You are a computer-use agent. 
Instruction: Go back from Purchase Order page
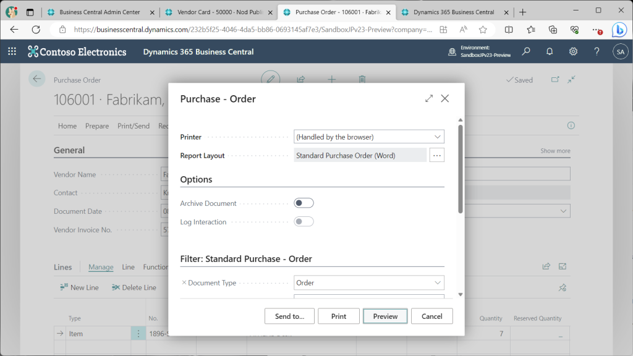(x=36, y=78)
